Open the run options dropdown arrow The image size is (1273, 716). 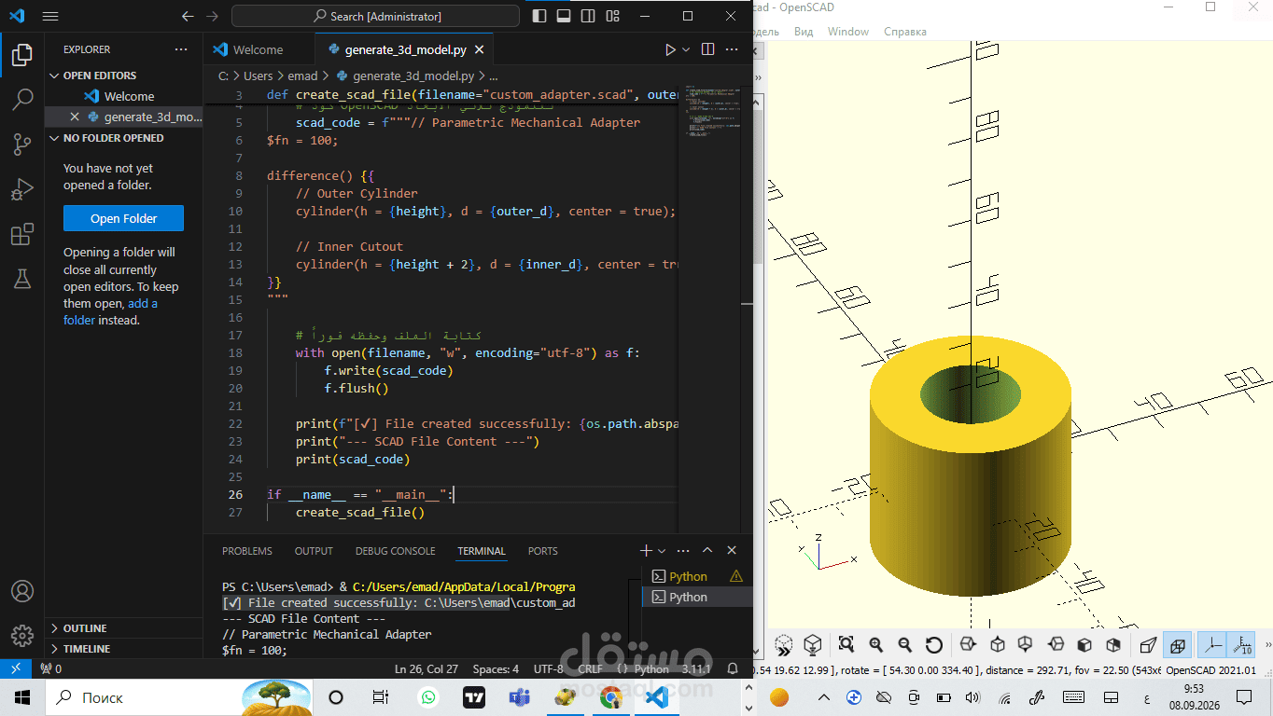[686, 49]
